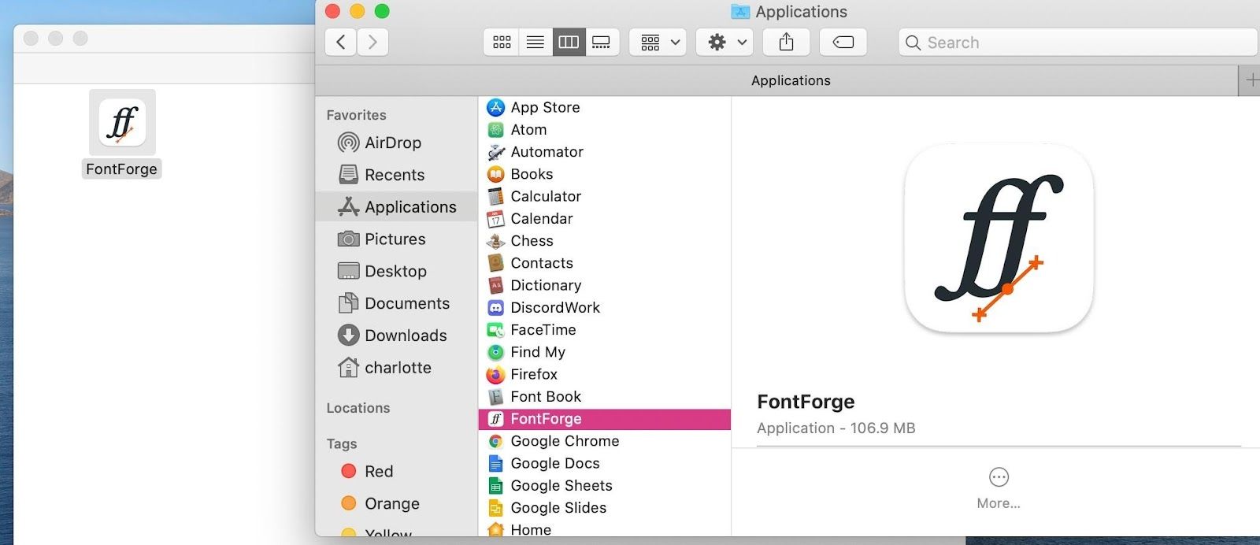Select Google Docs in the list

604,463
